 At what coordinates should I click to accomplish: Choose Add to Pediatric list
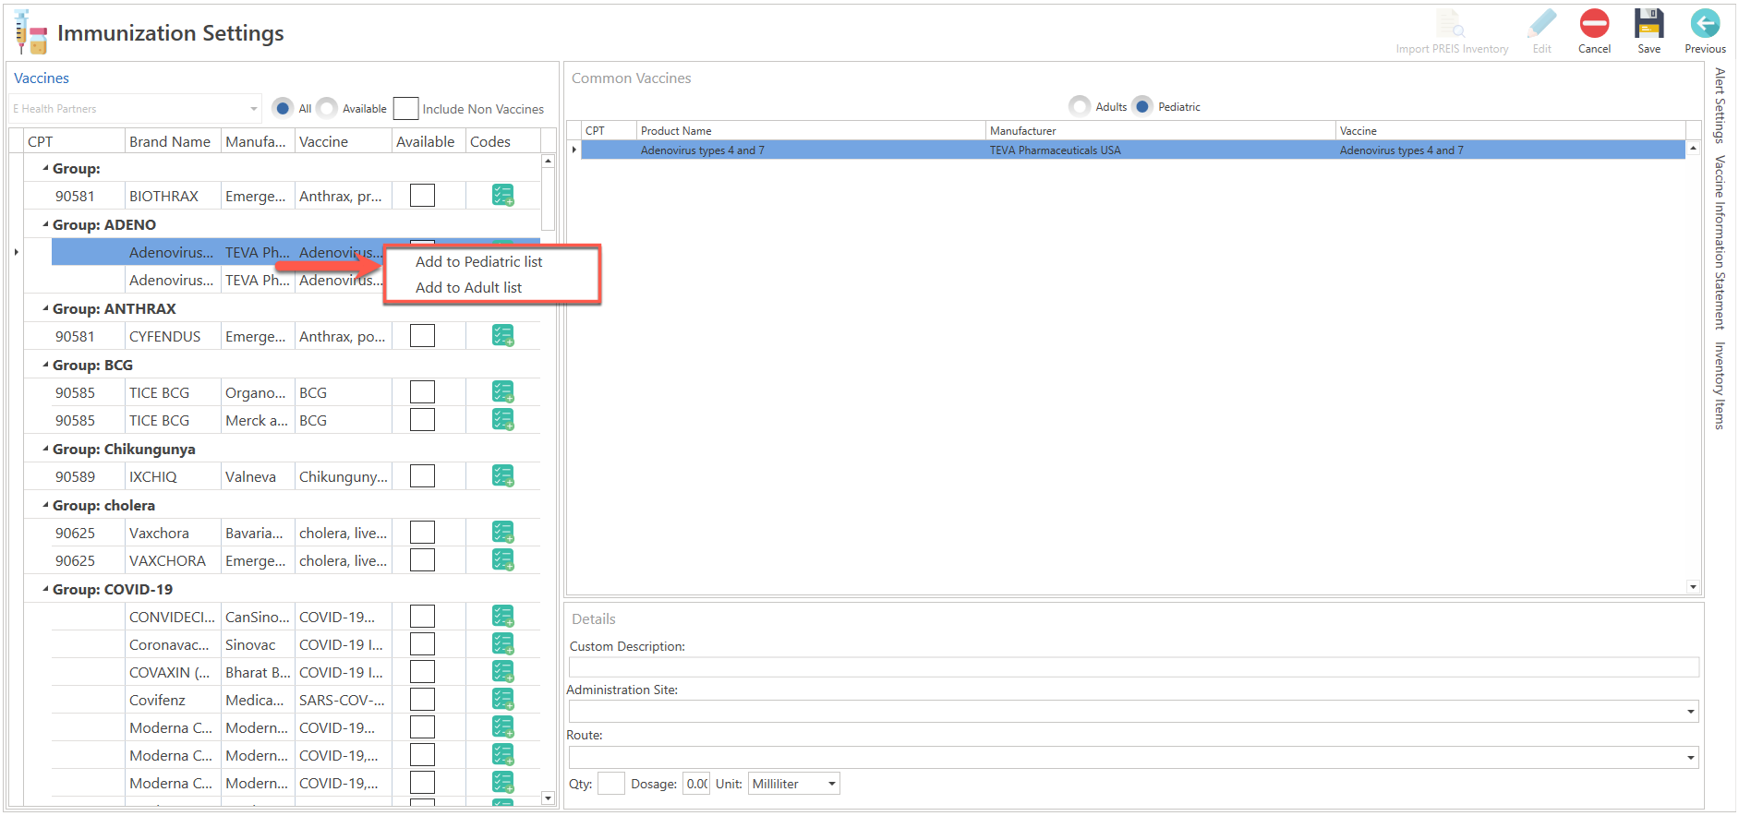(478, 262)
